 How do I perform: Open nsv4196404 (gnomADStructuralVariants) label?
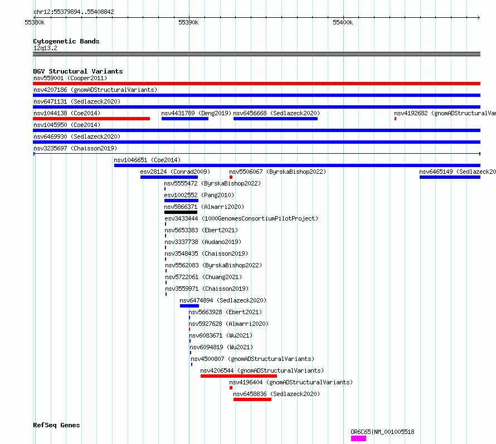click(291, 382)
